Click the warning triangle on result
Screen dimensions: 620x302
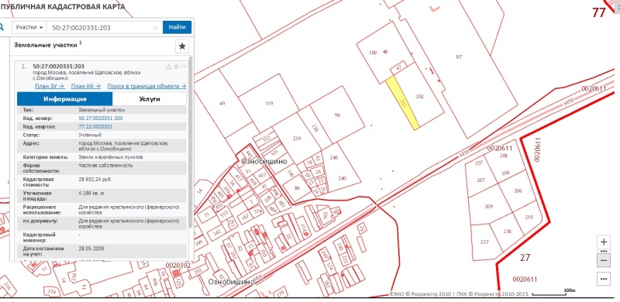(x=169, y=66)
